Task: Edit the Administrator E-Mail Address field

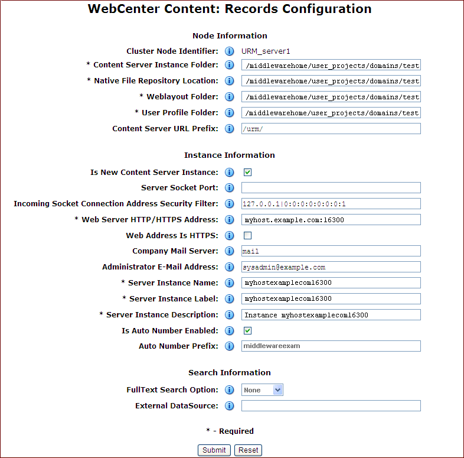Action: 331,267
